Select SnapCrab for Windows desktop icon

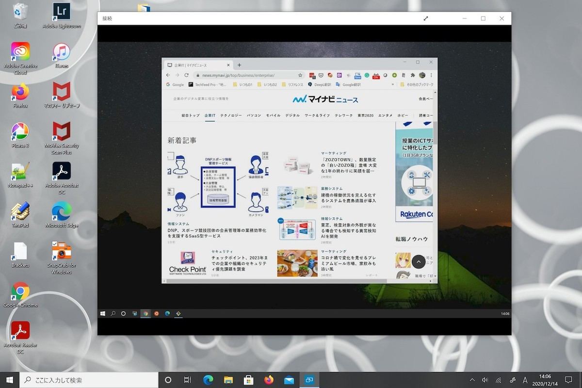pos(62,258)
